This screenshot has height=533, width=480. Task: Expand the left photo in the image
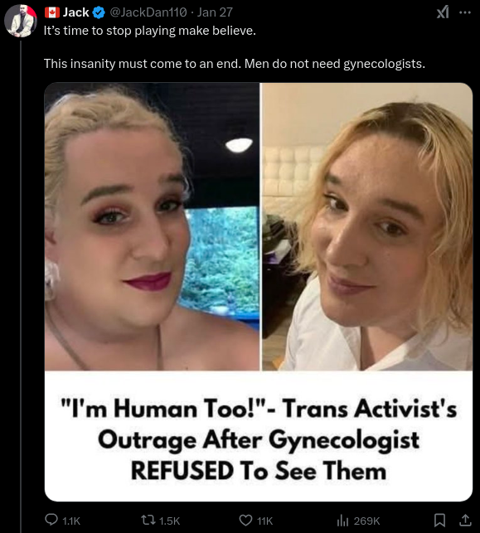pyautogui.click(x=152, y=226)
